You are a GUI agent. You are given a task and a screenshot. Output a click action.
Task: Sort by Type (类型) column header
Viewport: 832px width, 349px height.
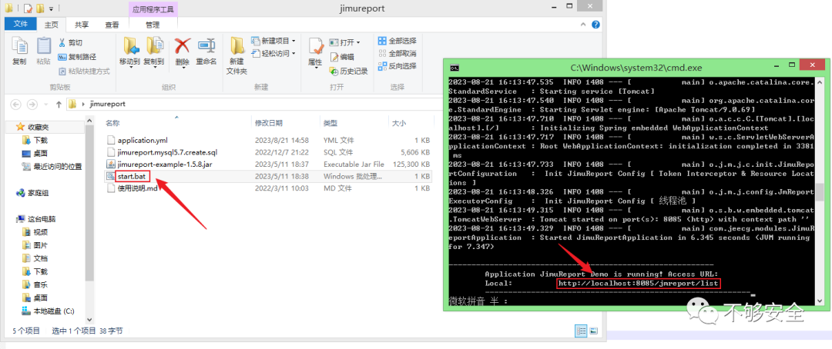pos(330,123)
